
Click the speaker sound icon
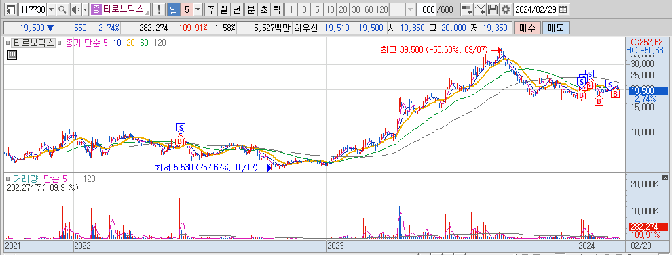pos(75,9)
